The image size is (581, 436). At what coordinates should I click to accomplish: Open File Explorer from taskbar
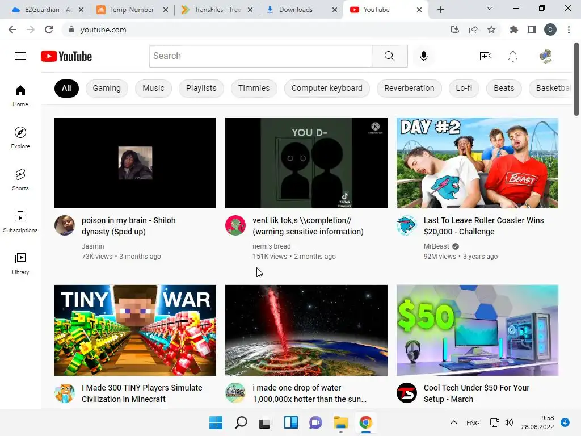[x=340, y=422]
